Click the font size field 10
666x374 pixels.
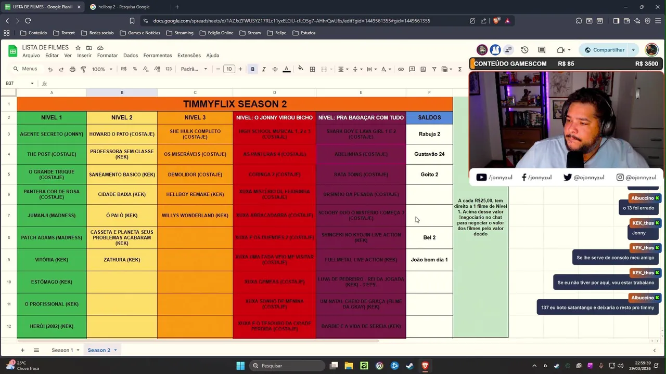pos(229,69)
